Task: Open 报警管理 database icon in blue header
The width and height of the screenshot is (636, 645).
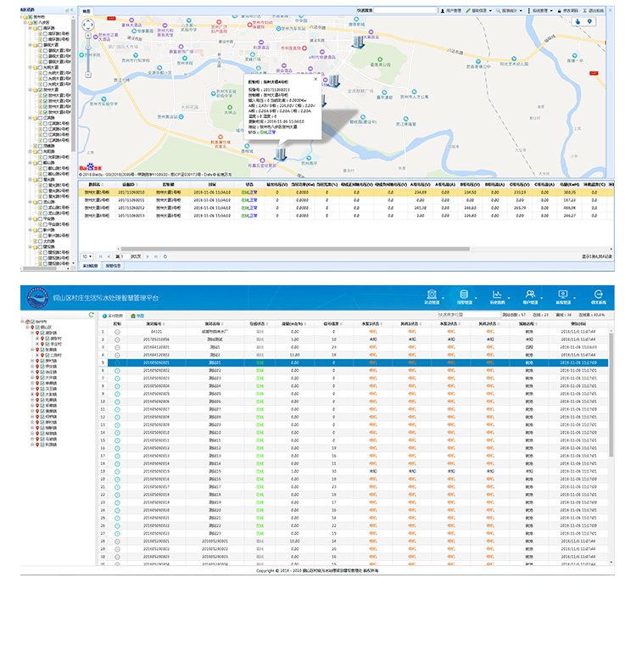Action: (464, 296)
